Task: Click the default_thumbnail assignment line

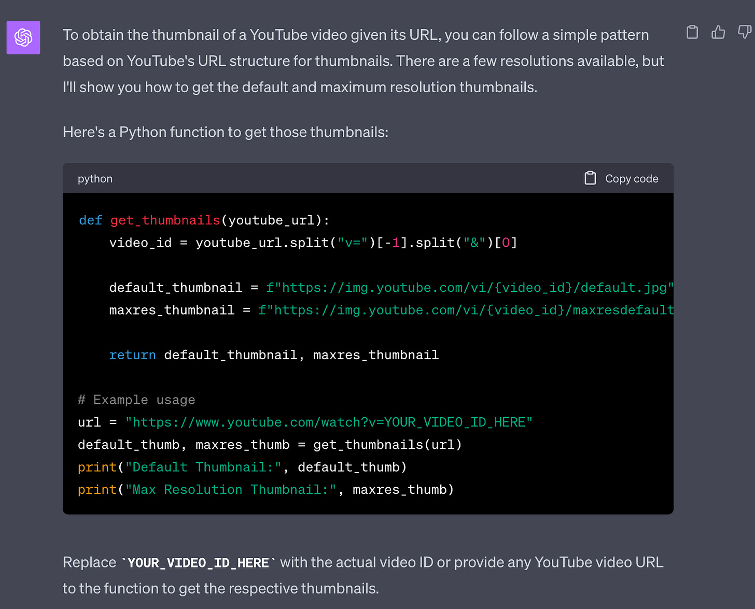Action: (x=391, y=288)
